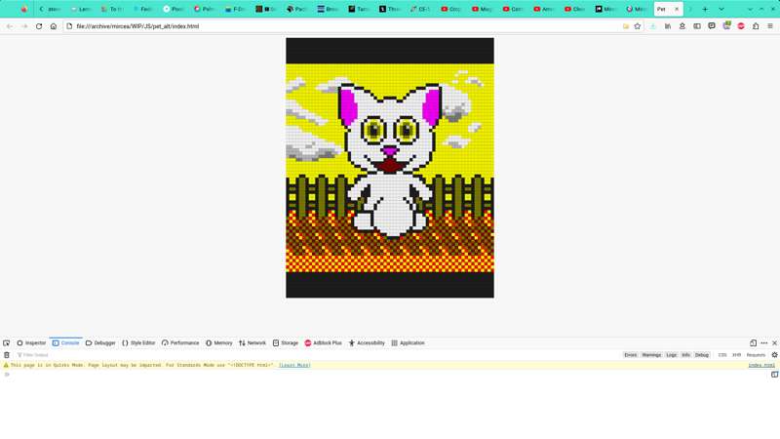Open the console settings gear
Screen dimensions: 780x439
pyautogui.click(x=774, y=355)
